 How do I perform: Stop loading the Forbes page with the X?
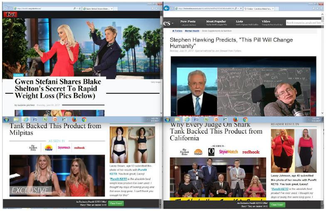pos(241,8)
